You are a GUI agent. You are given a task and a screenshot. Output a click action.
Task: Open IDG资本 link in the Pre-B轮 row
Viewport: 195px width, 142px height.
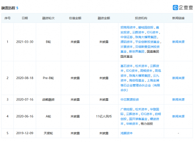pyautogui.click(x=132, y=71)
